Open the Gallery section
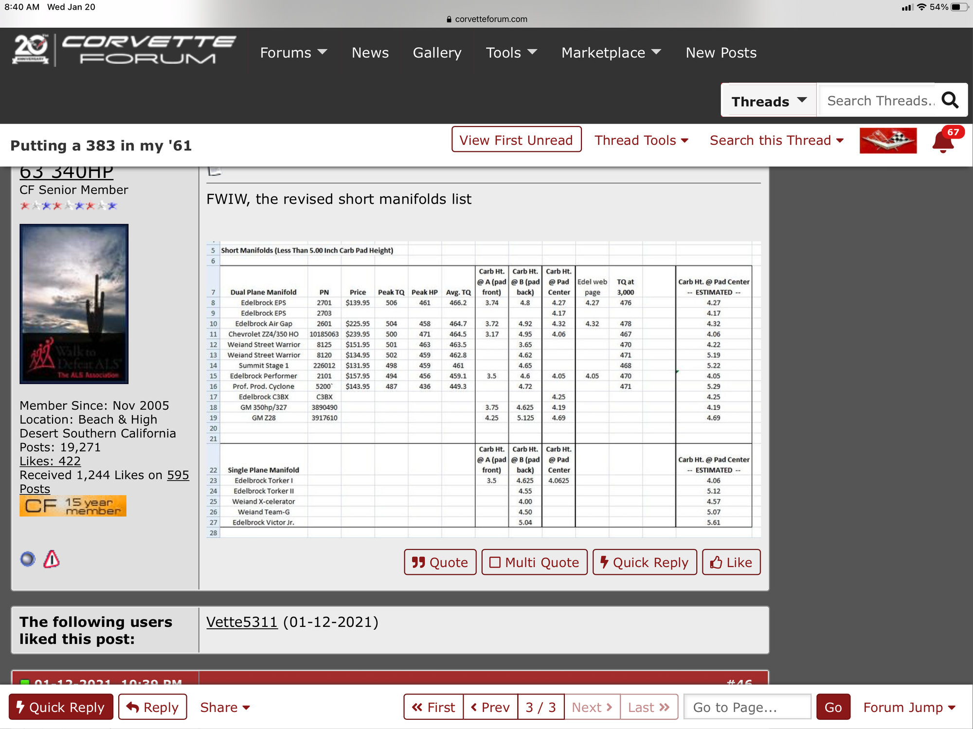Viewport: 973px width, 729px height. (x=437, y=53)
